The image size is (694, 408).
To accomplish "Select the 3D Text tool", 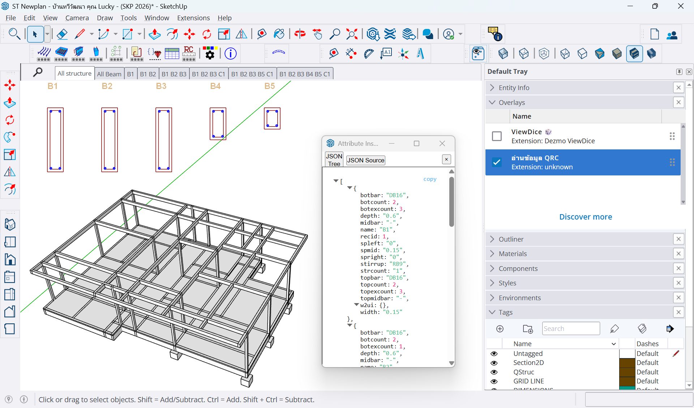I will coord(420,54).
